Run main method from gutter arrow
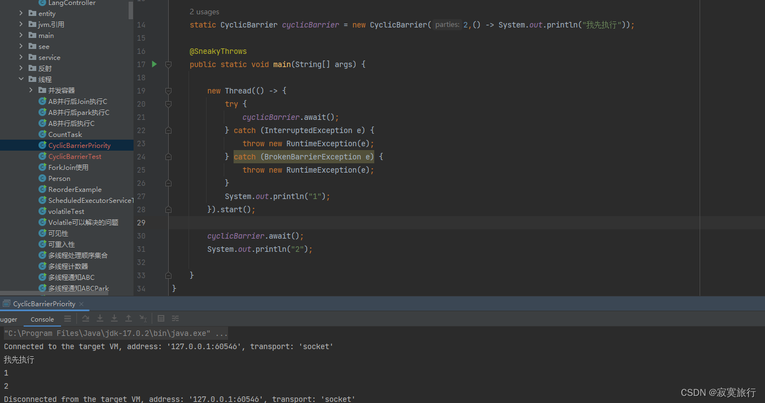765x403 pixels. click(x=154, y=64)
